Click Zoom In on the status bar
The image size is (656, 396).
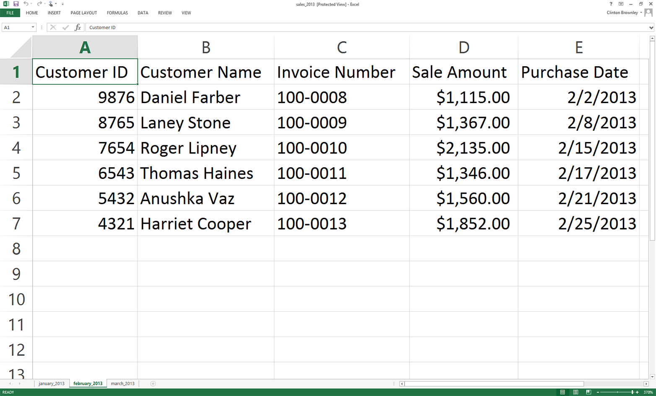click(x=637, y=393)
